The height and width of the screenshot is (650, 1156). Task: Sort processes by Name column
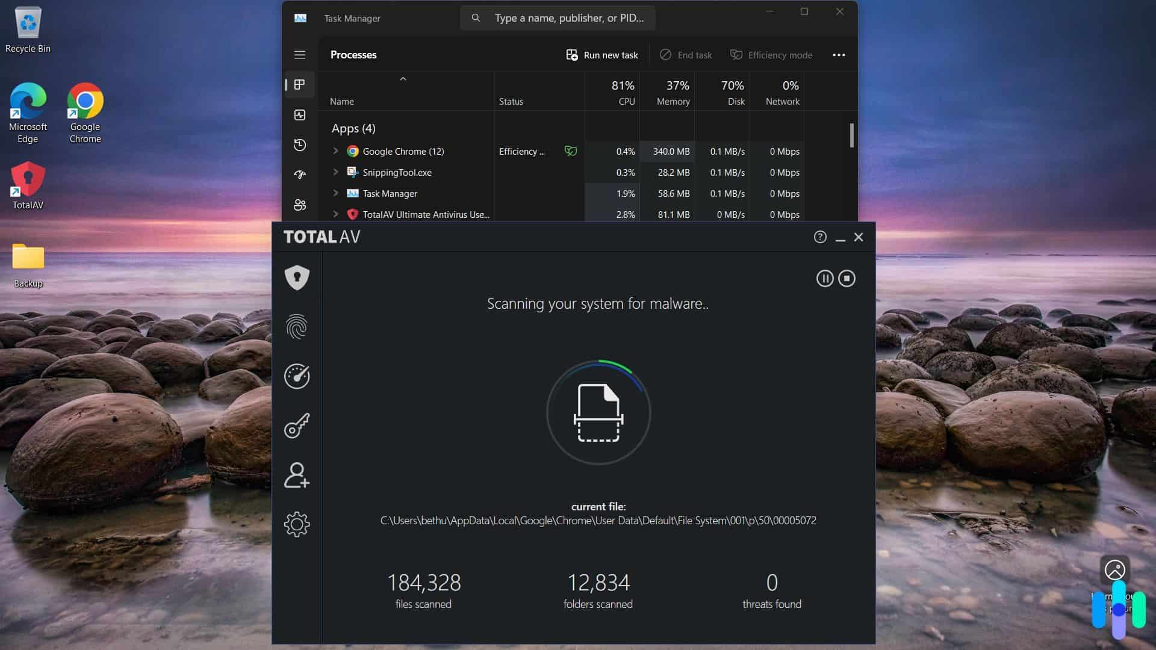tap(341, 102)
